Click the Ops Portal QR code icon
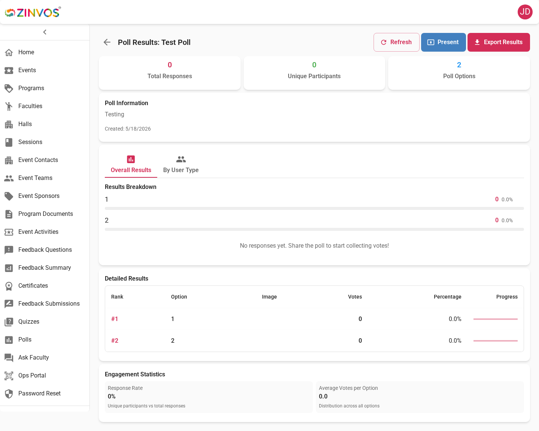 9,376
